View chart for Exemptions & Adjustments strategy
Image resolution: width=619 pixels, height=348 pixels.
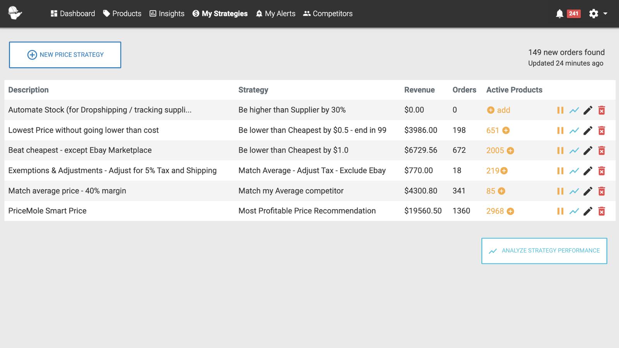574,171
